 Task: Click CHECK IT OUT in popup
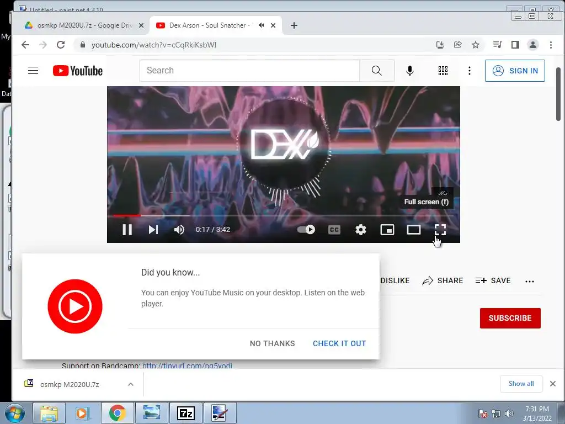(339, 343)
